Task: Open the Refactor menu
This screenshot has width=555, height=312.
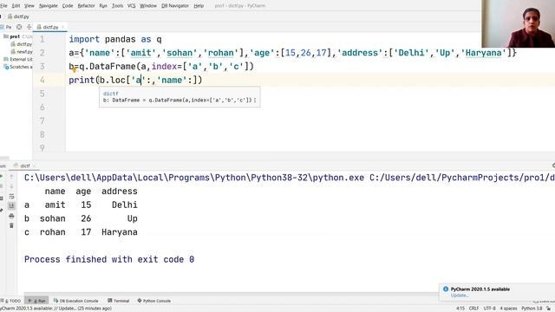Action: (86, 6)
